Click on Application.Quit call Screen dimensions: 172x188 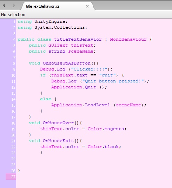(x=74, y=87)
